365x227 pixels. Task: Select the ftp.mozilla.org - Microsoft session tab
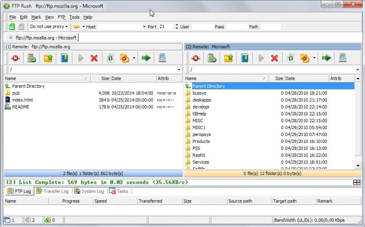(x=43, y=37)
